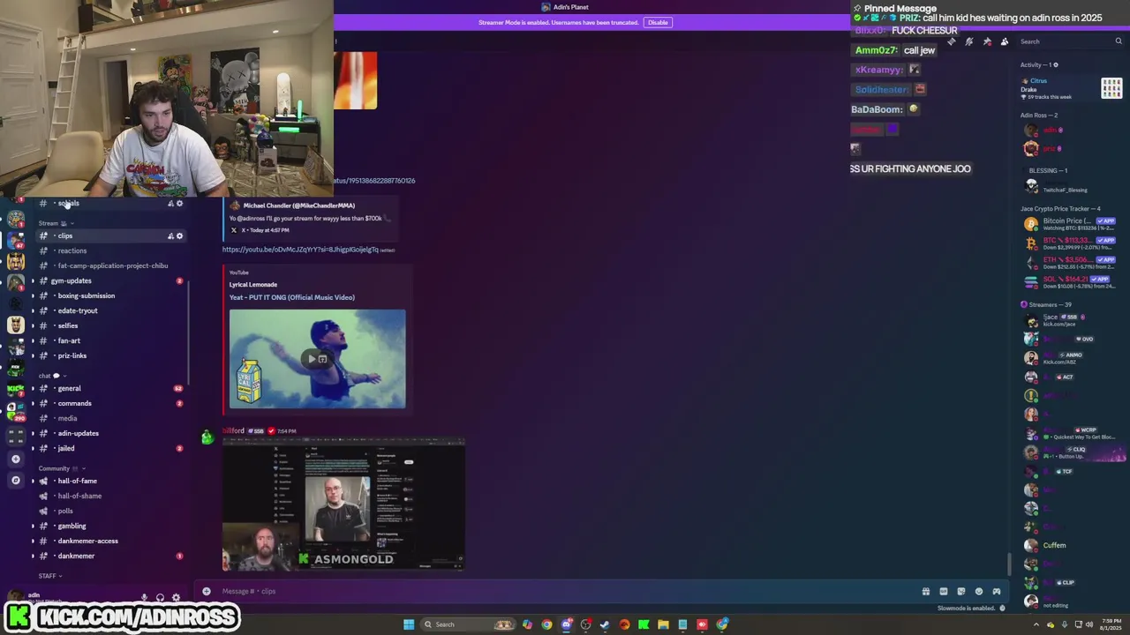
Task: Expand the STAFF category
Action: [x=50, y=576]
